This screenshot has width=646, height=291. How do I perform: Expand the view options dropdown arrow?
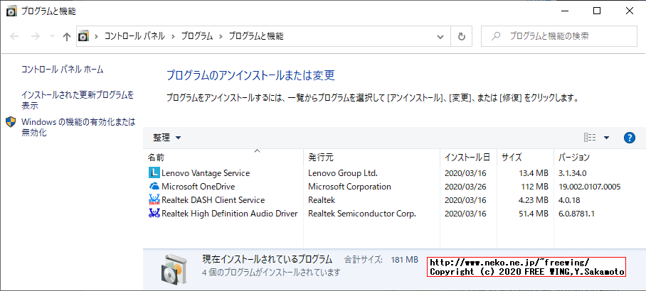(x=606, y=138)
